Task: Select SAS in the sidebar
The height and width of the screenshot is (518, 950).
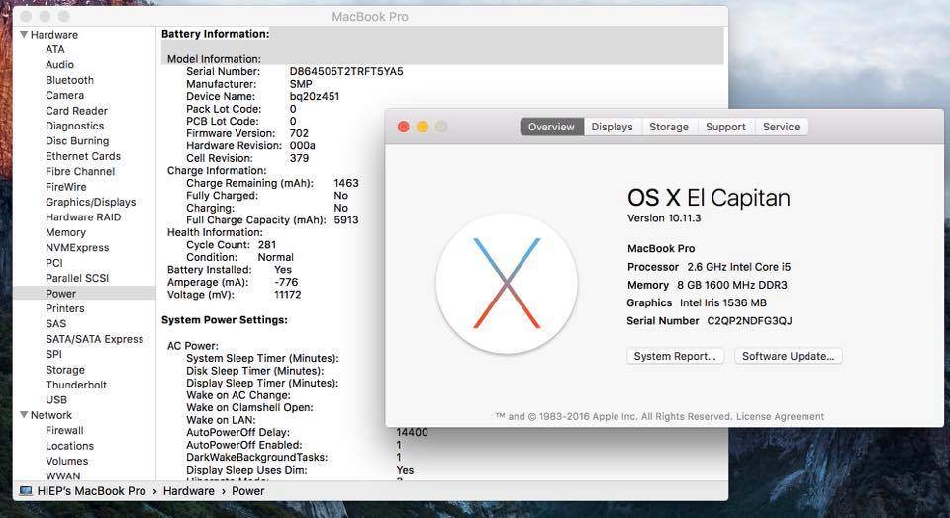Action: pyautogui.click(x=55, y=324)
